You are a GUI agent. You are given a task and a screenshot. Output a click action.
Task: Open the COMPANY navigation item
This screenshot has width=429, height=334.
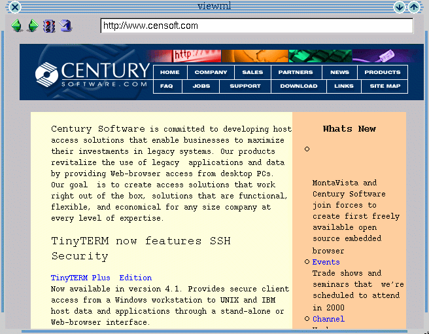[211, 72]
